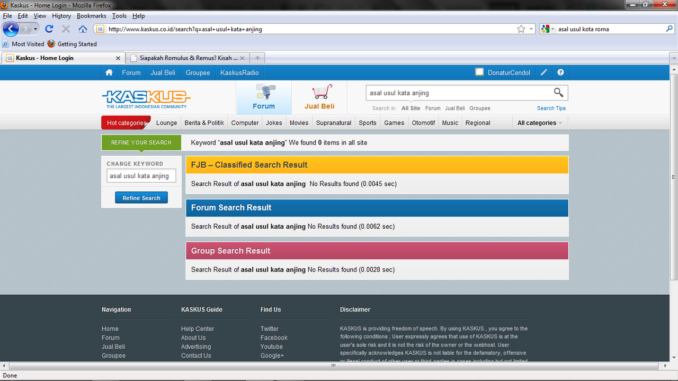Open the Computer category
Viewport: 678px width, 381px height.
click(245, 123)
